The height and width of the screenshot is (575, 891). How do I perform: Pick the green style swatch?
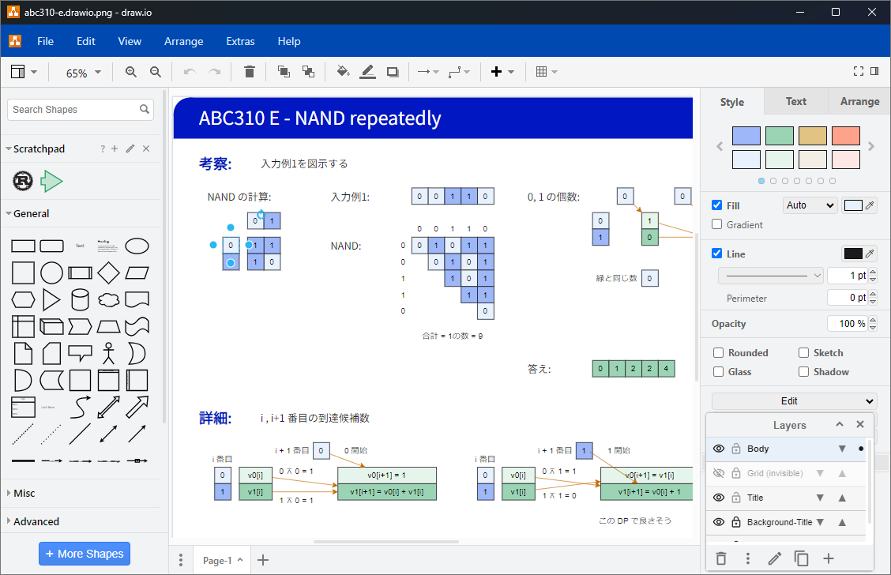coord(779,136)
